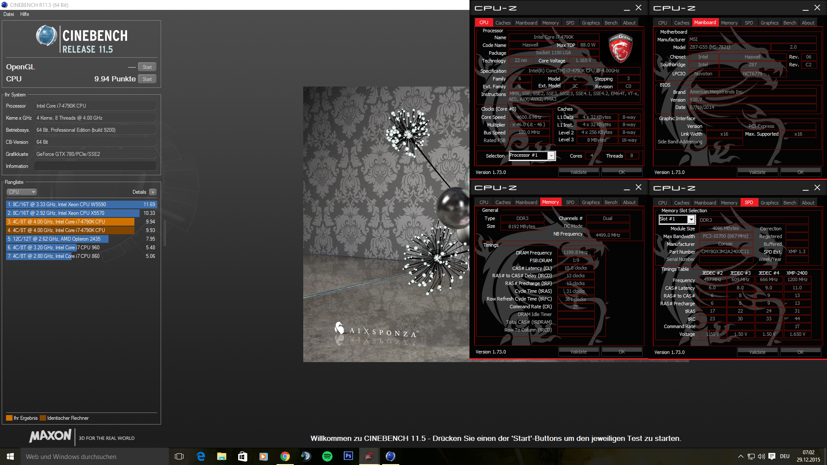Open Google Chrome from taskbar
This screenshot has height=465, width=827.
tap(285, 456)
